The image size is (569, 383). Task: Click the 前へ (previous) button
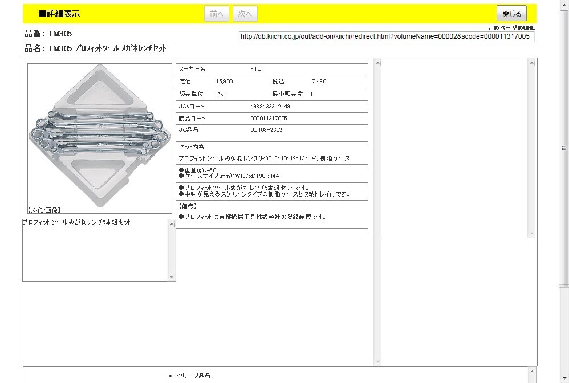click(216, 14)
